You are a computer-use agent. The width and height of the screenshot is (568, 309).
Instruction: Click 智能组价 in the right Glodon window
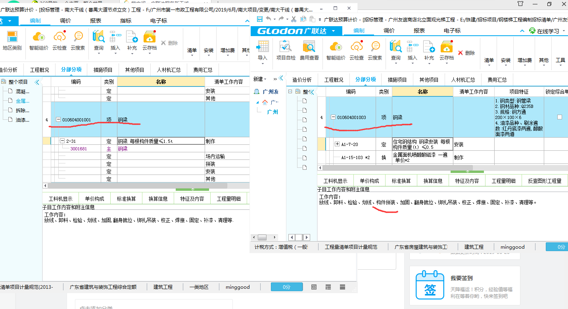336,50
